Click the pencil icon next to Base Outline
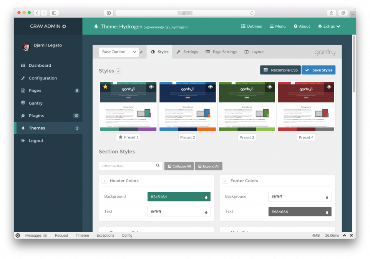The height and width of the screenshot is (259, 370). [x=141, y=52]
